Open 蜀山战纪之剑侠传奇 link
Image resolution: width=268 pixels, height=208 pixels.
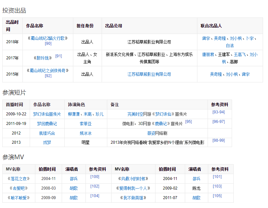coord(48,71)
